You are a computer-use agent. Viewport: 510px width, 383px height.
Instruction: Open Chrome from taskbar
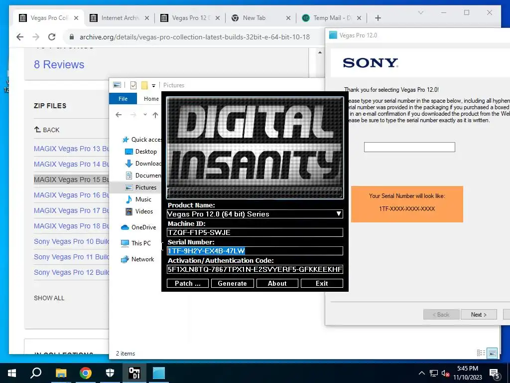86,373
